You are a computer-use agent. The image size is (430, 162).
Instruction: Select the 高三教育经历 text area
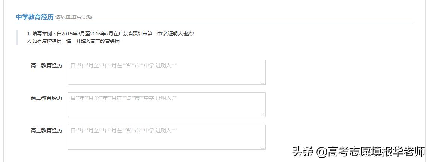click(x=167, y=137)
